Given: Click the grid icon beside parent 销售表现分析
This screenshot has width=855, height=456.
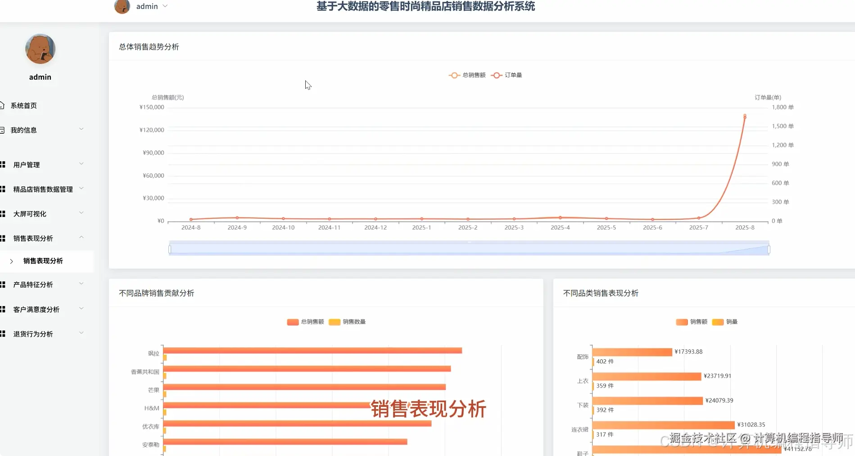Looking at the screenshot, I should 3,239.
